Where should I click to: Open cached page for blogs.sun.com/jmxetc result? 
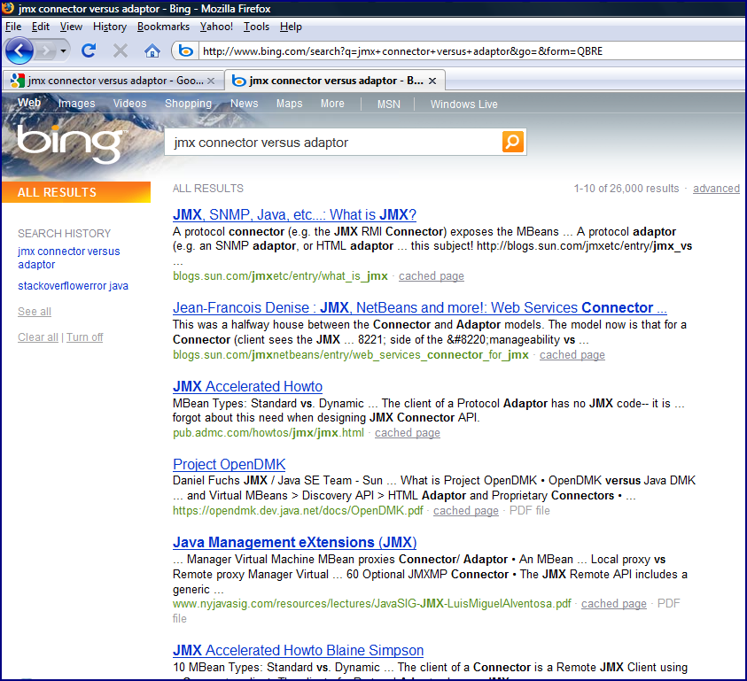coord(432,276)
